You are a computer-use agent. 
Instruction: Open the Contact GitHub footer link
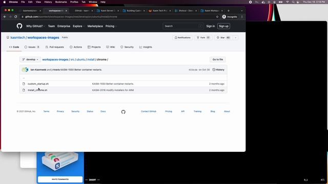tap(149, 111)
